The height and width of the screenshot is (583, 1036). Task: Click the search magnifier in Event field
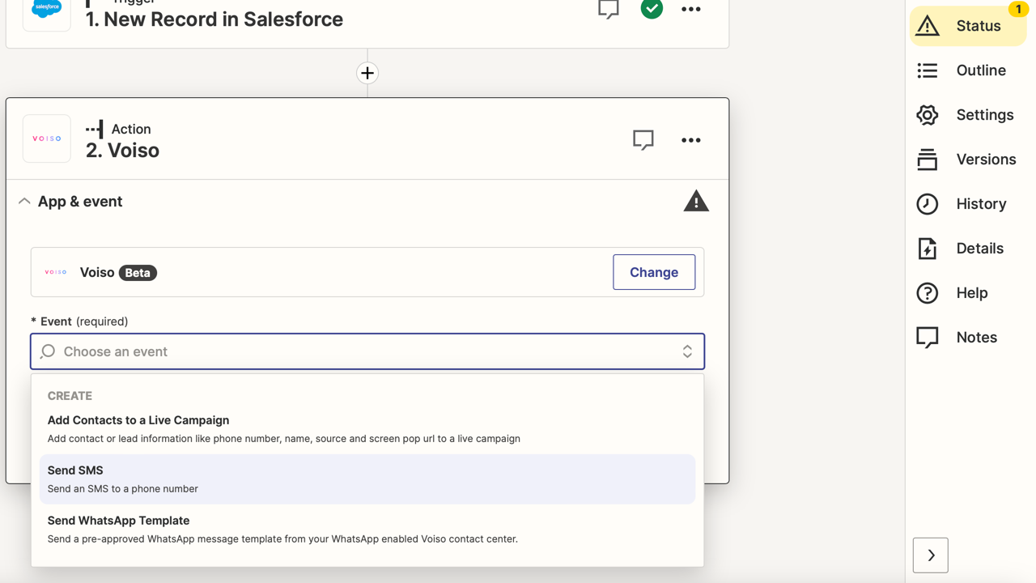(48, 351)
